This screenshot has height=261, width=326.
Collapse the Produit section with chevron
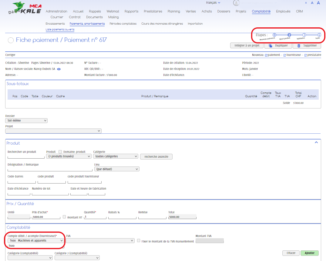316,142
